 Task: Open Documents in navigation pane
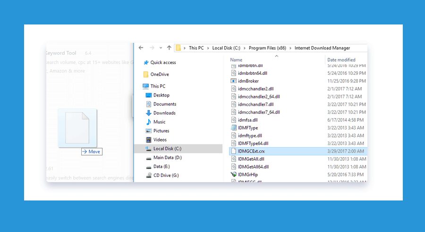pos(165,104)
